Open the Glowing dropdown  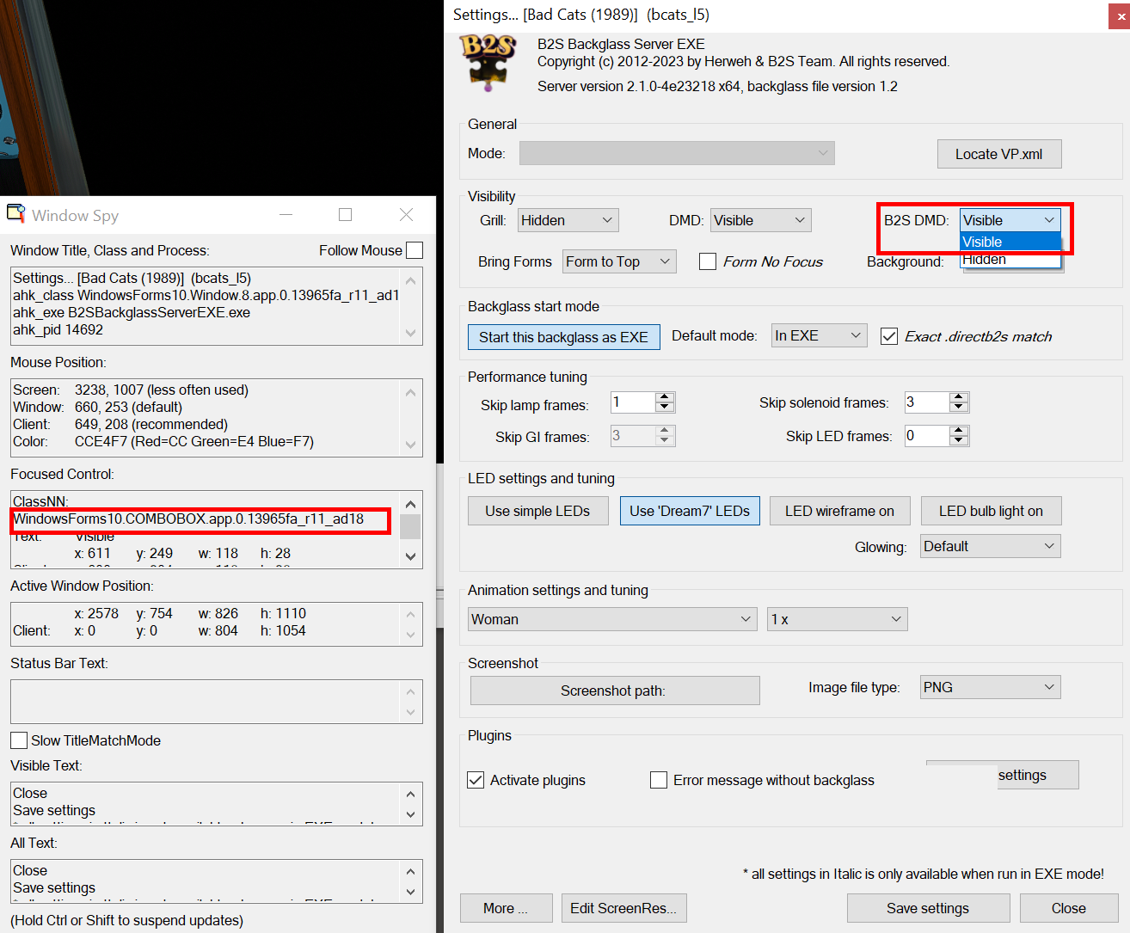coord(991,546)
